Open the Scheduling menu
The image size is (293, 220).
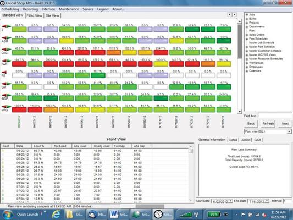coord(10,9)
